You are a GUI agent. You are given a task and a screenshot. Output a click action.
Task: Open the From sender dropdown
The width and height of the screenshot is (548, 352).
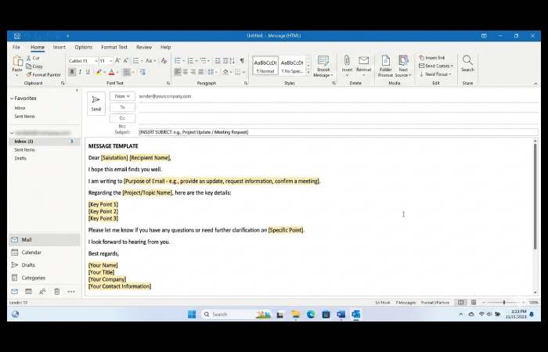click(x=122, y=96)
